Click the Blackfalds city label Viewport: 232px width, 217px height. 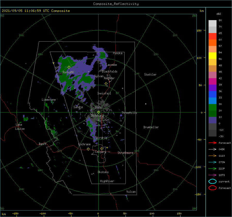(110, 71)
